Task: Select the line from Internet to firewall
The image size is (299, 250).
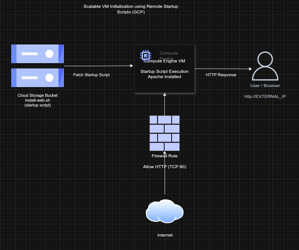Action: (x=164, y=183)
